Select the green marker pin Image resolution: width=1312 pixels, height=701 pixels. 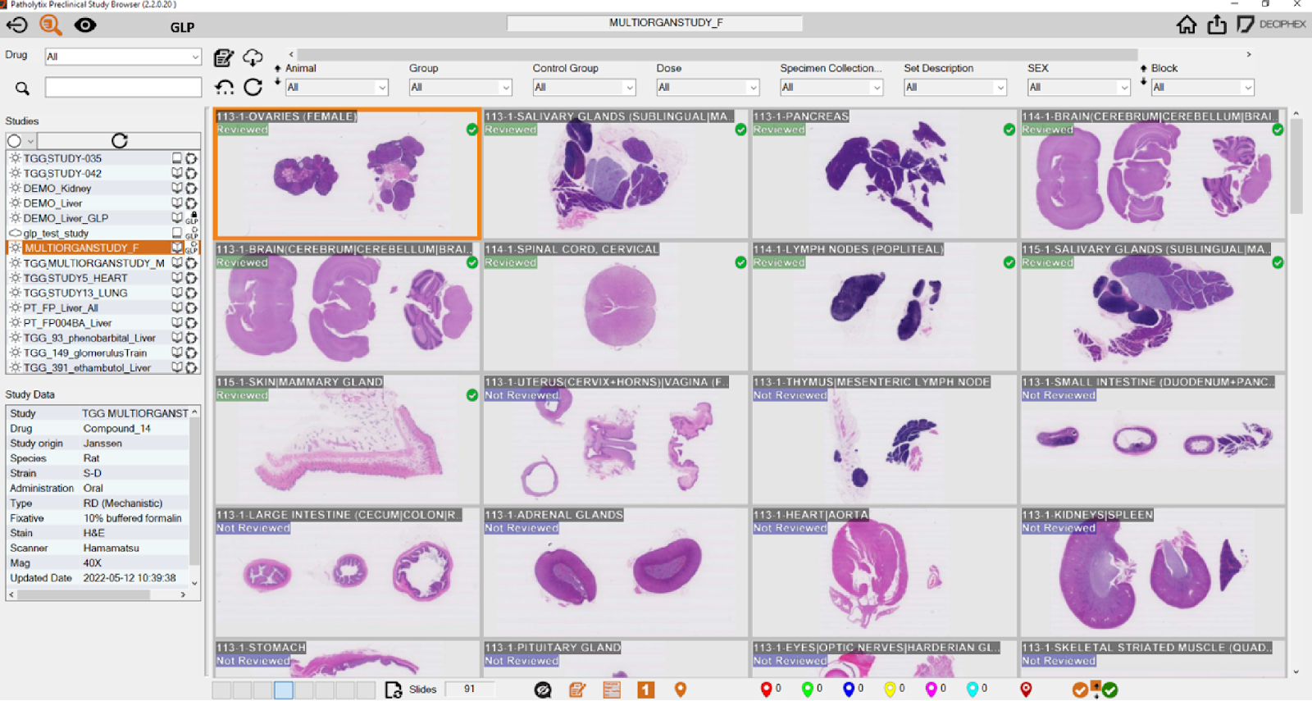[807, 690]
